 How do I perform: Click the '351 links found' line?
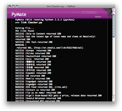click(24, 31)
